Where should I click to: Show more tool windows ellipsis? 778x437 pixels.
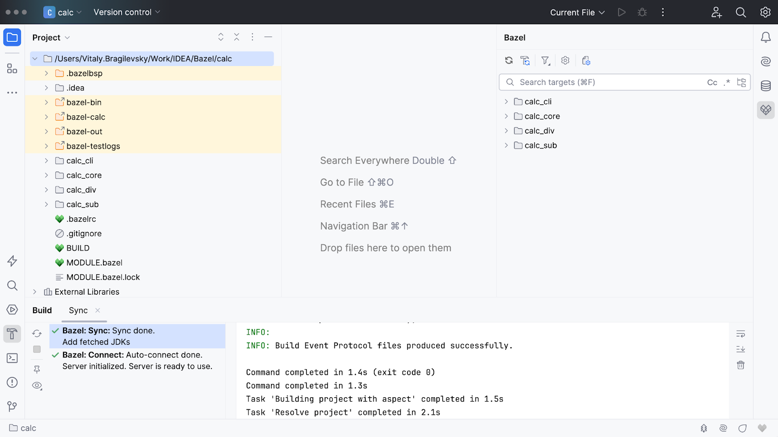pos(12,92)
